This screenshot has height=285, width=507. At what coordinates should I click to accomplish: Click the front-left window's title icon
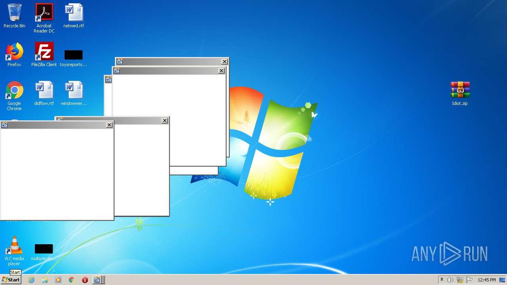pos(4,125)
